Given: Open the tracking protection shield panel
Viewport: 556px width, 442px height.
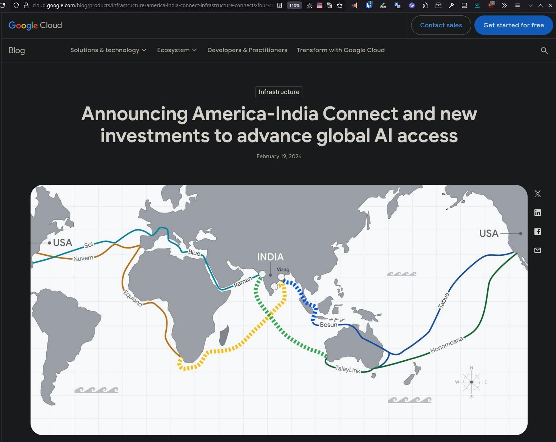Looking at the screenshot, I should [x=16, y=5].
